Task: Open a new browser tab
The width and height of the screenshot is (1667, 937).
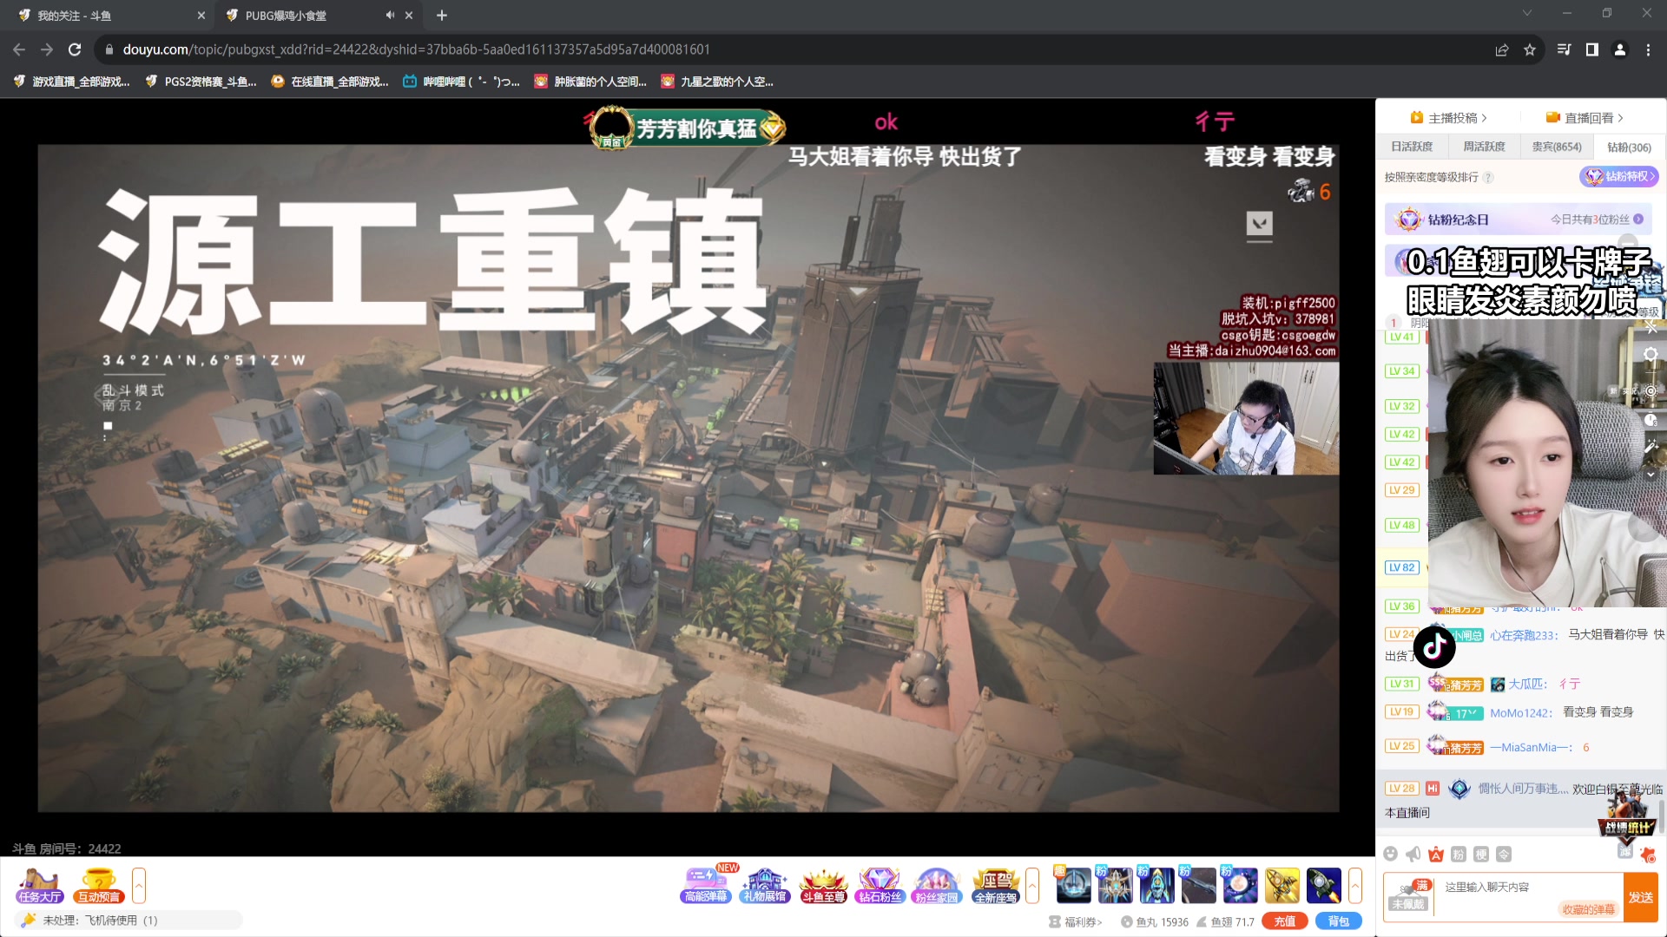Action: (442, 15)
